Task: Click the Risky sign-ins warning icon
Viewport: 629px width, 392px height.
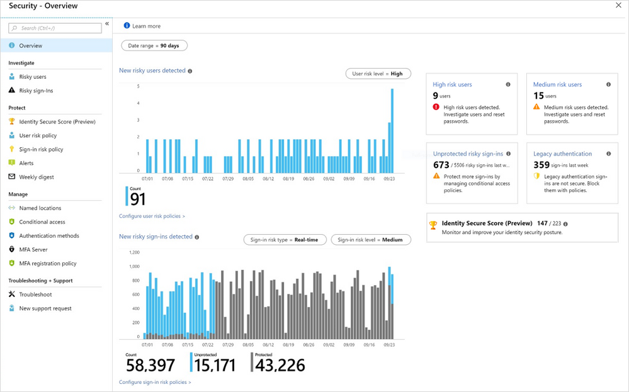Action: [x=13, y=90]
